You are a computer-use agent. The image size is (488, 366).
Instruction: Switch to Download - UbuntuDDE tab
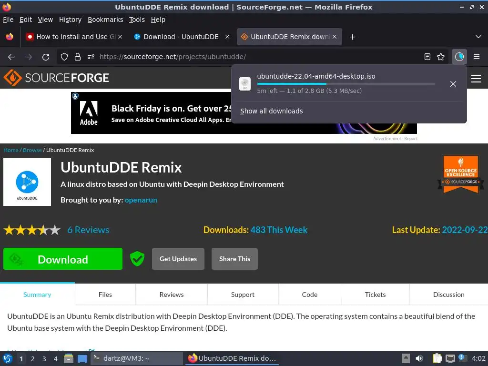click(x=181, y=37)
